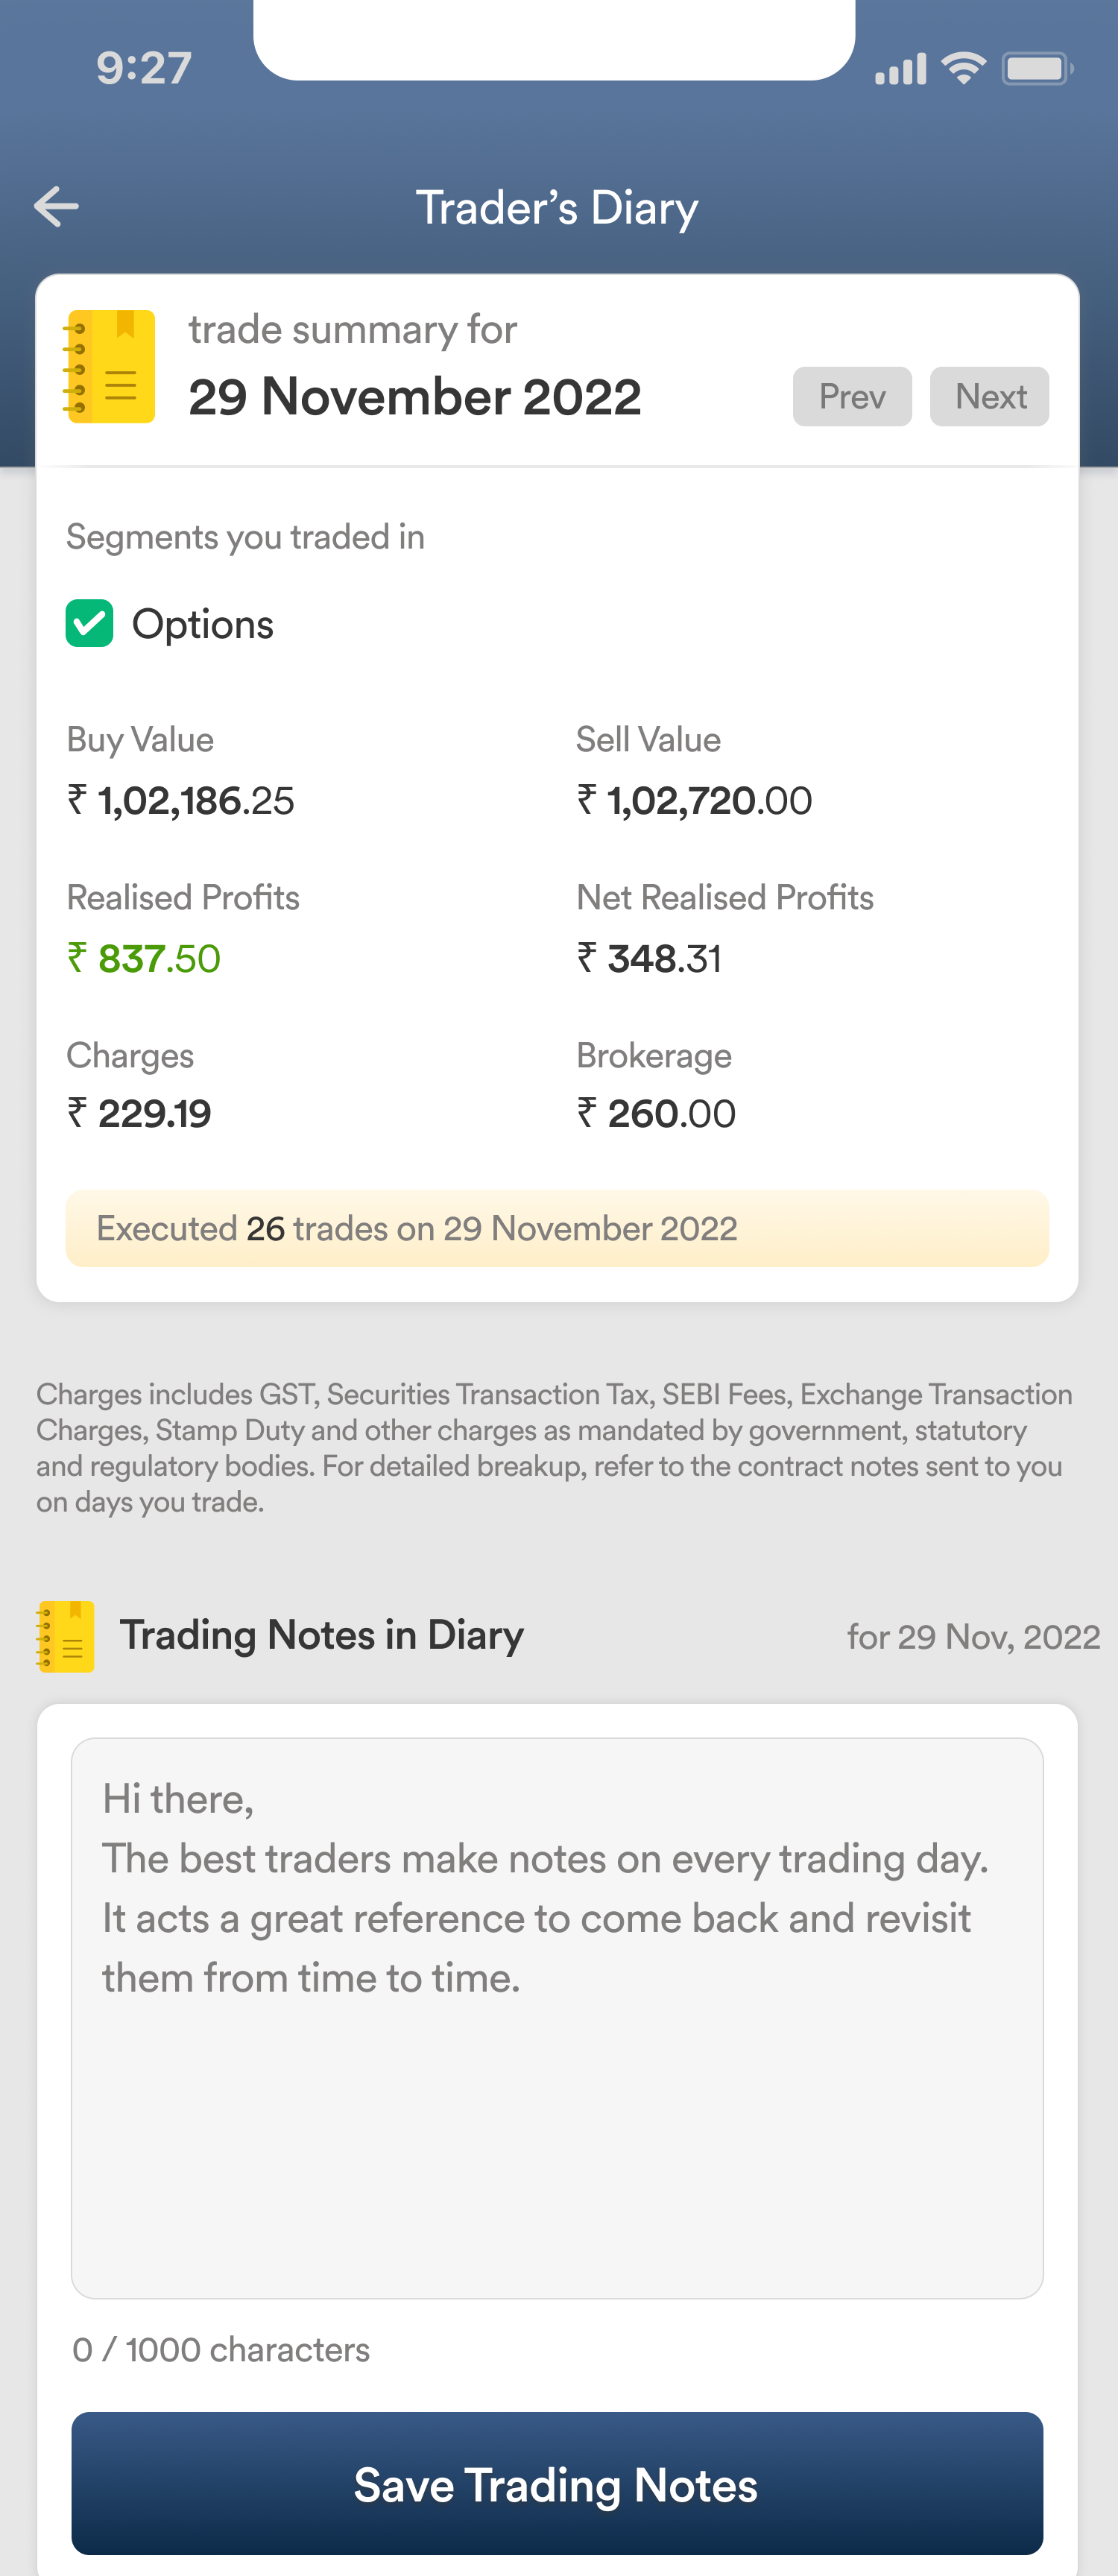Uncheck the Options segment checkbox
Viewport: 1118px width, 2576px height.
point(90,624)
